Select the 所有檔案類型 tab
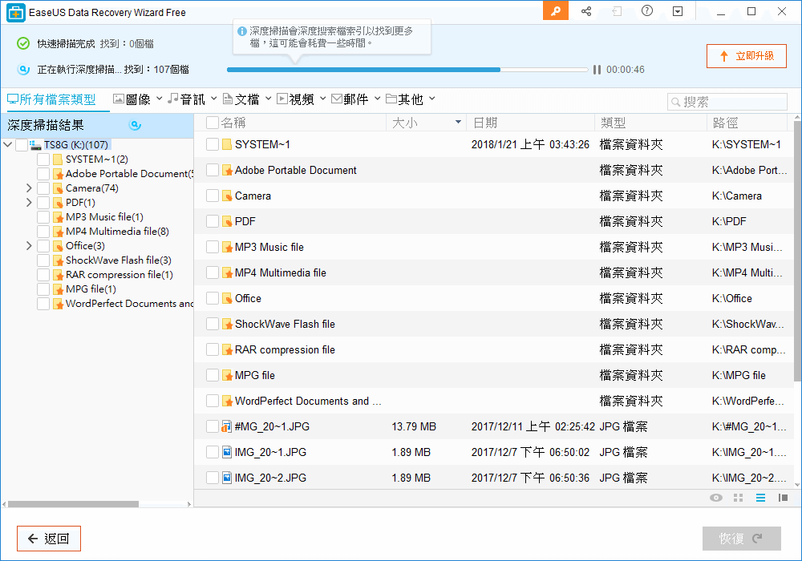 pyautogui.click(x=51, y=99)
